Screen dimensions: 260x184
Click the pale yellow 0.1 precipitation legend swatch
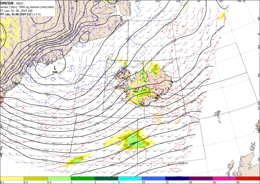12,179
